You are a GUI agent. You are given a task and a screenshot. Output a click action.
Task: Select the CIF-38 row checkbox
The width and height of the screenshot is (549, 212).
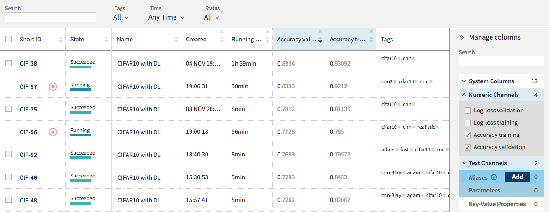(x=9, y=63)
